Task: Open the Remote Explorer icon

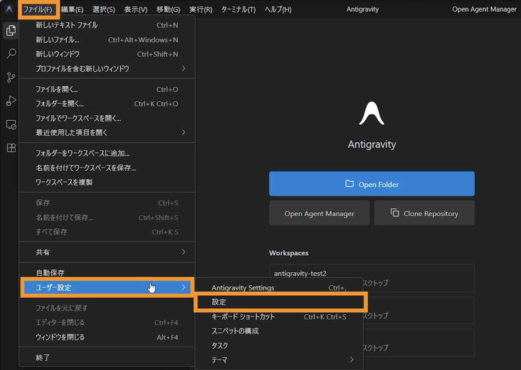Action: (11, 125)
